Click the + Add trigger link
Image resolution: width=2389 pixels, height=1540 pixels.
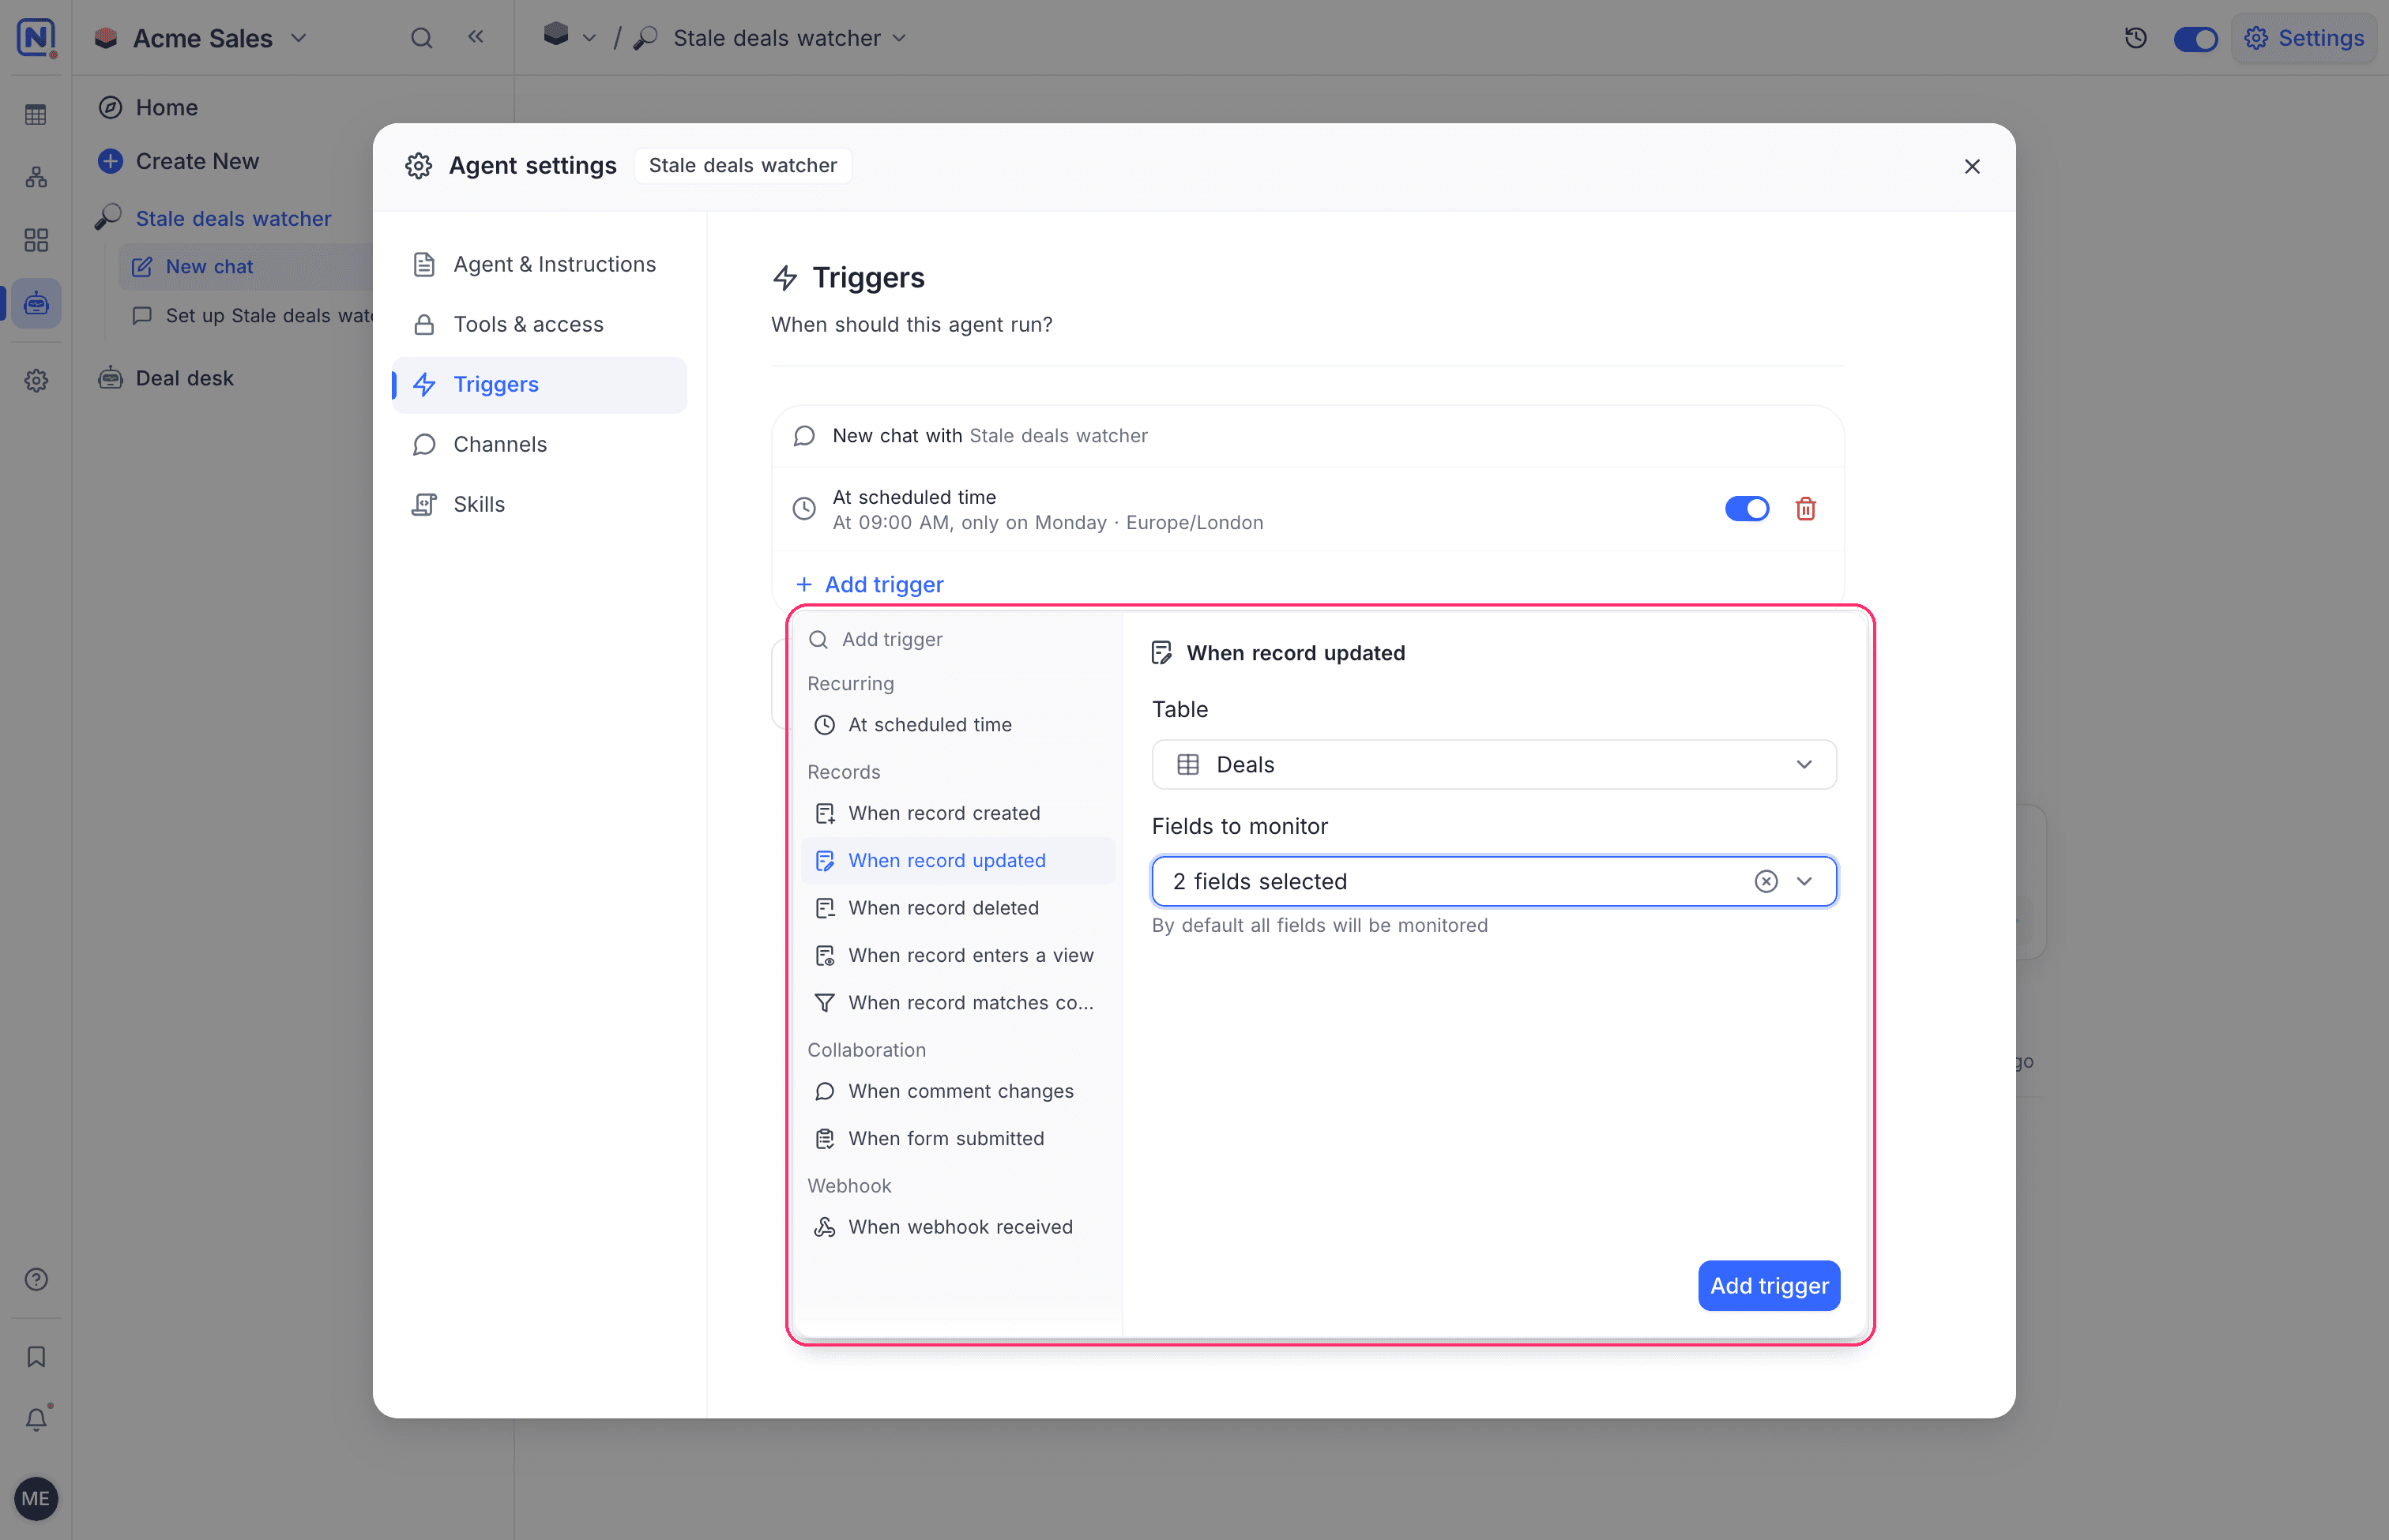pos(869,585)
